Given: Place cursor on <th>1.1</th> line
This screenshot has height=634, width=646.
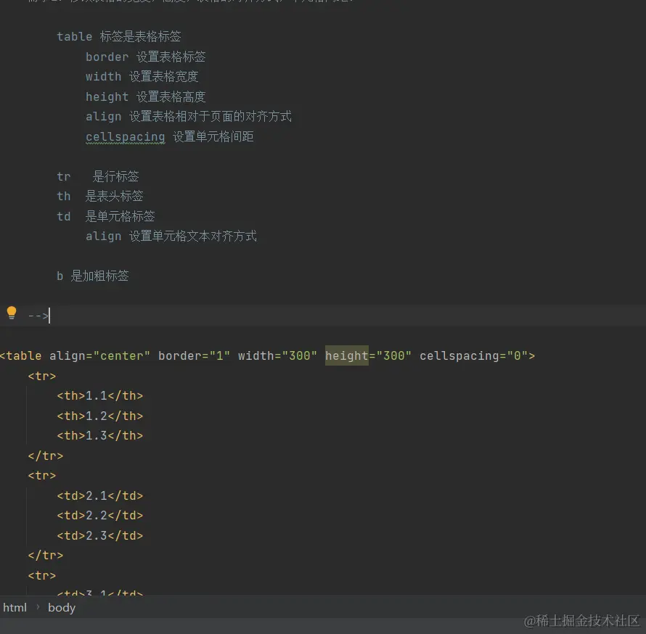Looking at the screenshot, I should tap(100, 395).
